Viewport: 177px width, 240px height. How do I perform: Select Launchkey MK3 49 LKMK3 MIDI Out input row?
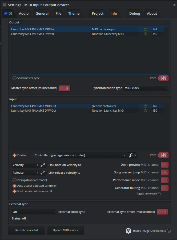87,106
